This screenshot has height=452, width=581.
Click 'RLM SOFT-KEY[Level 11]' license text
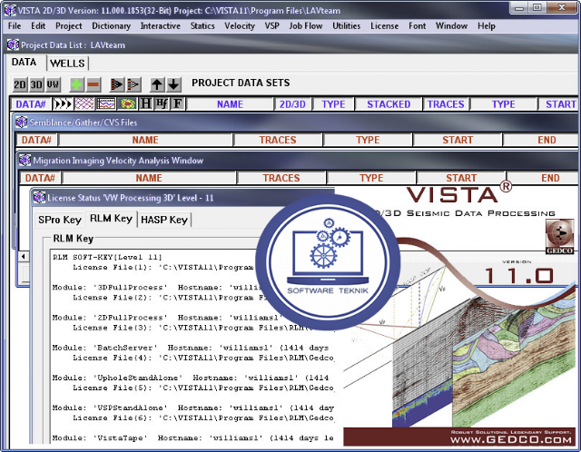click(107, 257)
